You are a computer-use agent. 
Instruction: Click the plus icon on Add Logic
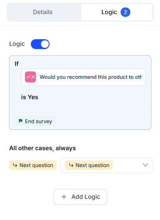point(64,197)
